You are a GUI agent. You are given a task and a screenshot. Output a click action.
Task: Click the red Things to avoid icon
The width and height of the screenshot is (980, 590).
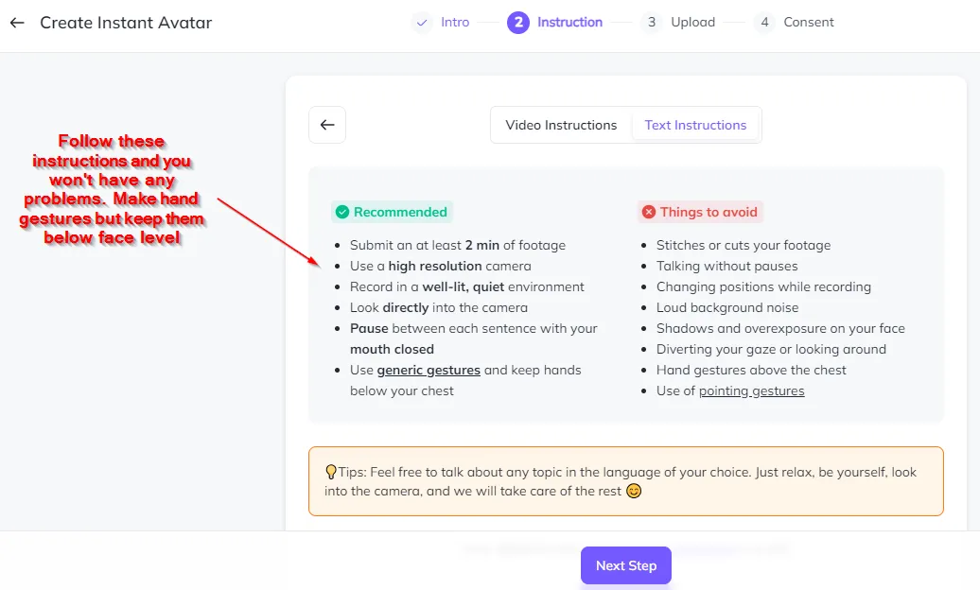(x=649, y=212)
